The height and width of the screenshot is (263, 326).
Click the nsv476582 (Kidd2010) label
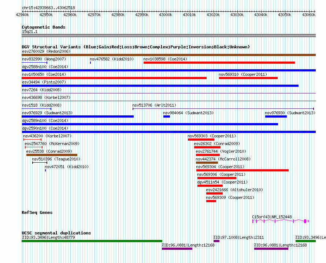pos(112,59)
